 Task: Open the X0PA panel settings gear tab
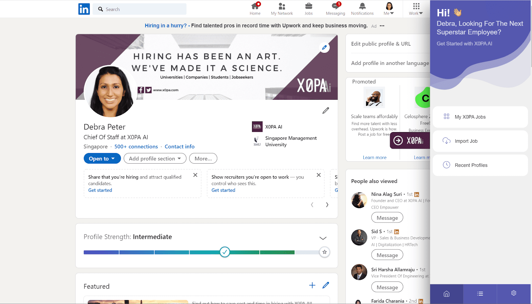(514, 293)
